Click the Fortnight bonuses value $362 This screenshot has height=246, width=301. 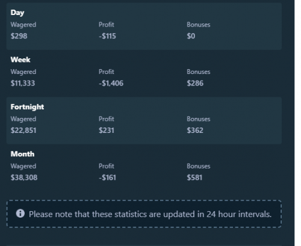tap(195, 131)
